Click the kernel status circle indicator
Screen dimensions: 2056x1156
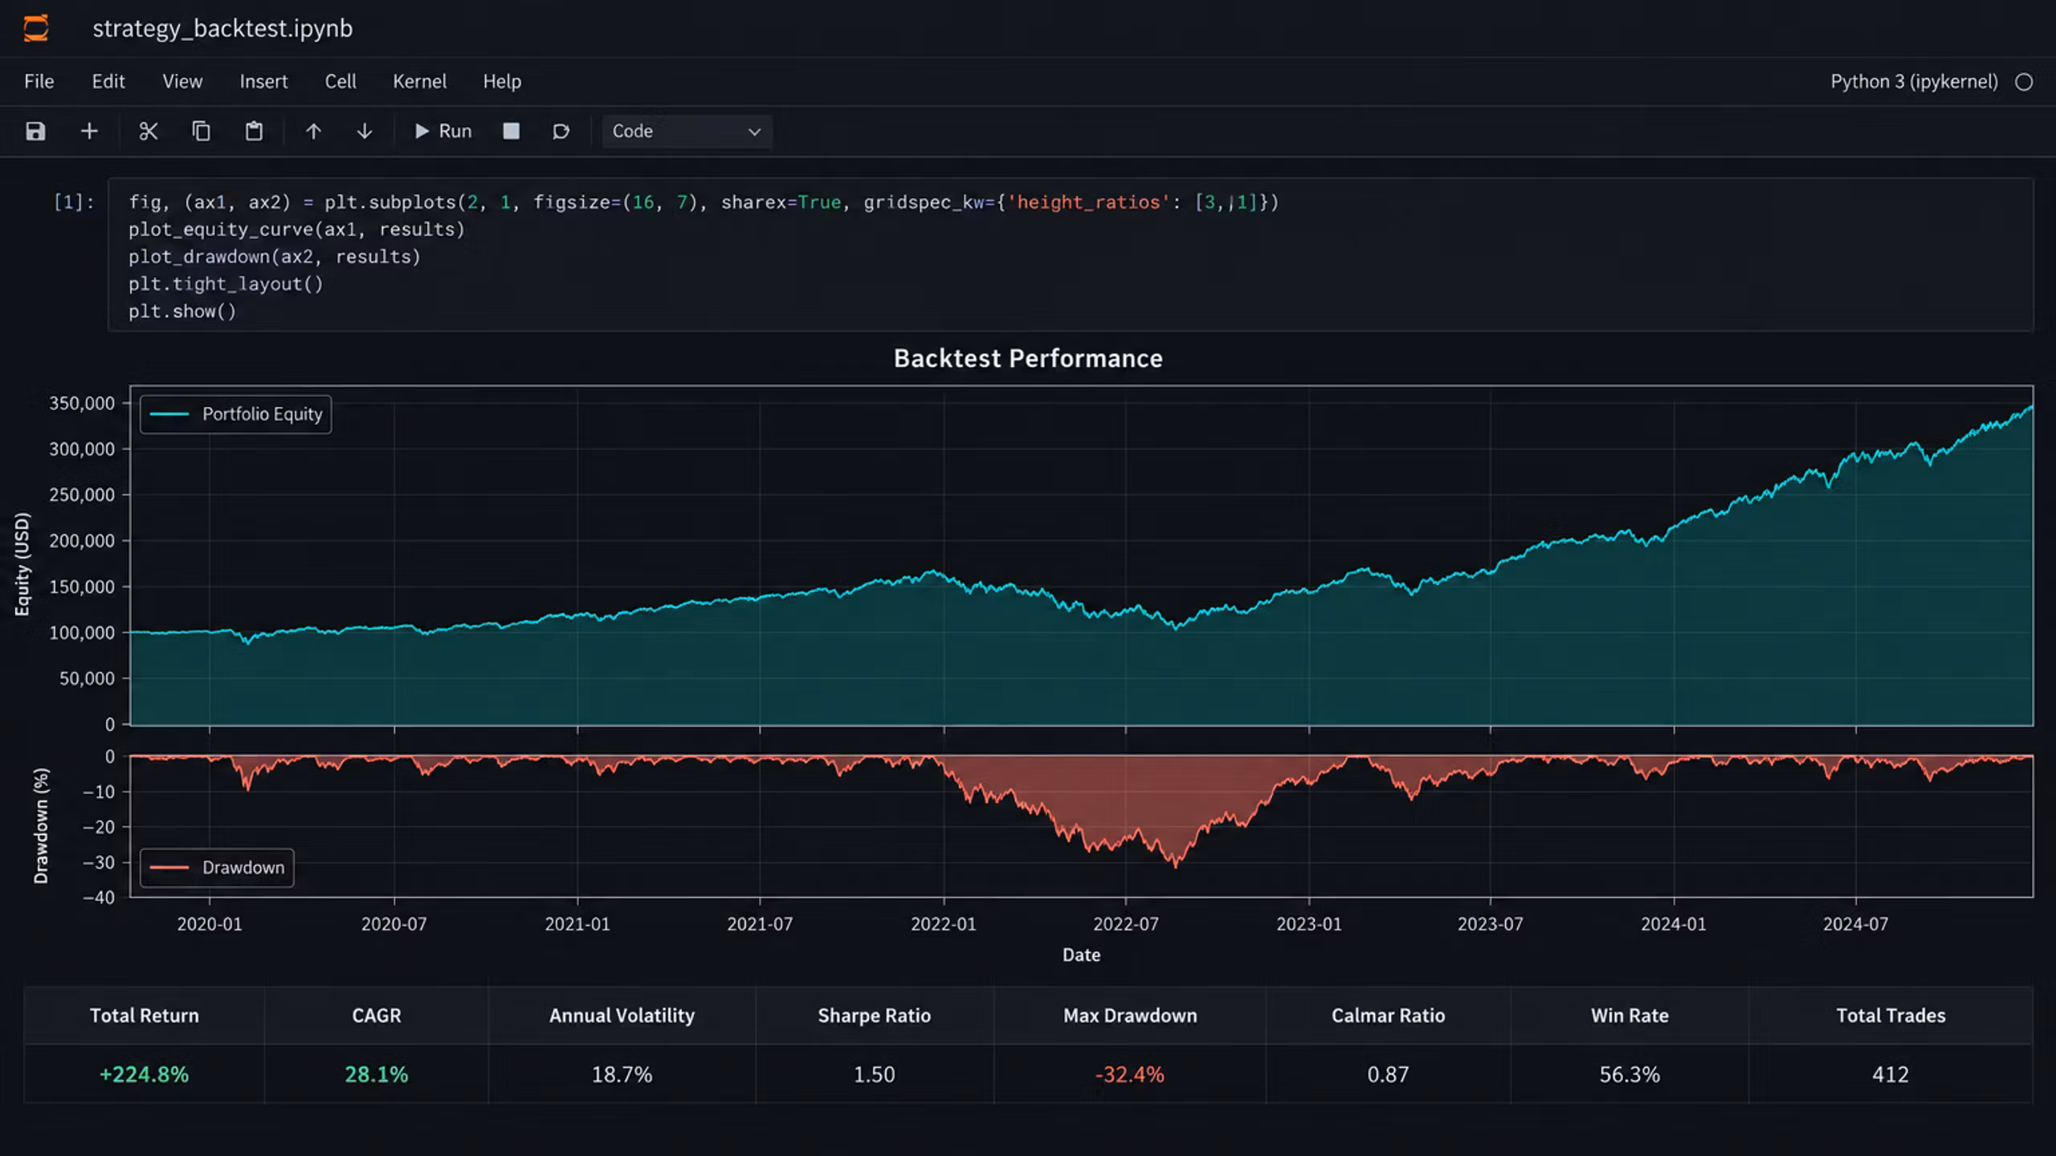click(x=2024, y=82)
